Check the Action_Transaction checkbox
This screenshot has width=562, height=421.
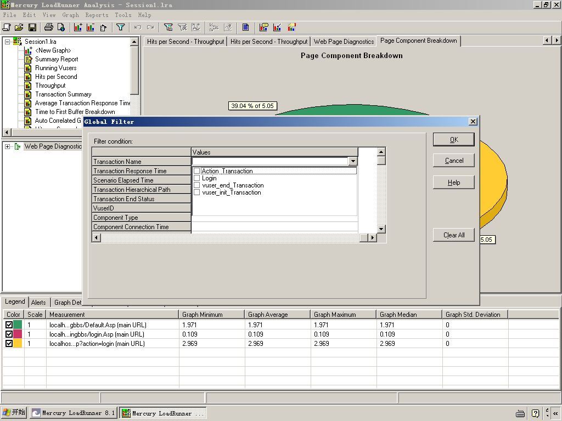(x=197, y=171)
